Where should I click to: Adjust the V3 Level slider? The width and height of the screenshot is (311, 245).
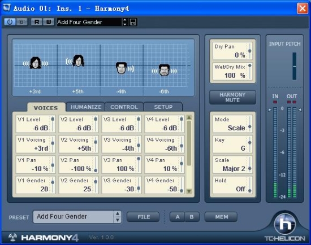tap(139, 124)
